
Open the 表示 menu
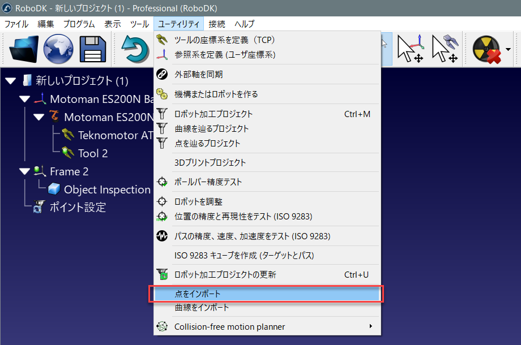113,24
